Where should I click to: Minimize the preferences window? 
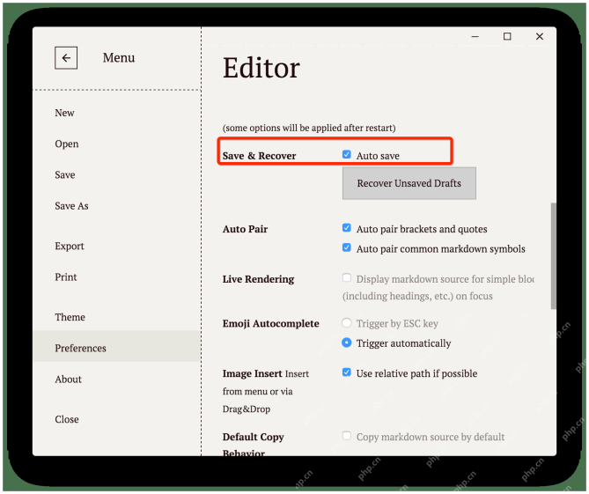tap(475, 36)
